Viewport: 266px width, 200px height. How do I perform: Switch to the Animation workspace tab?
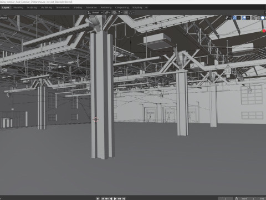[x=91, y=8]
